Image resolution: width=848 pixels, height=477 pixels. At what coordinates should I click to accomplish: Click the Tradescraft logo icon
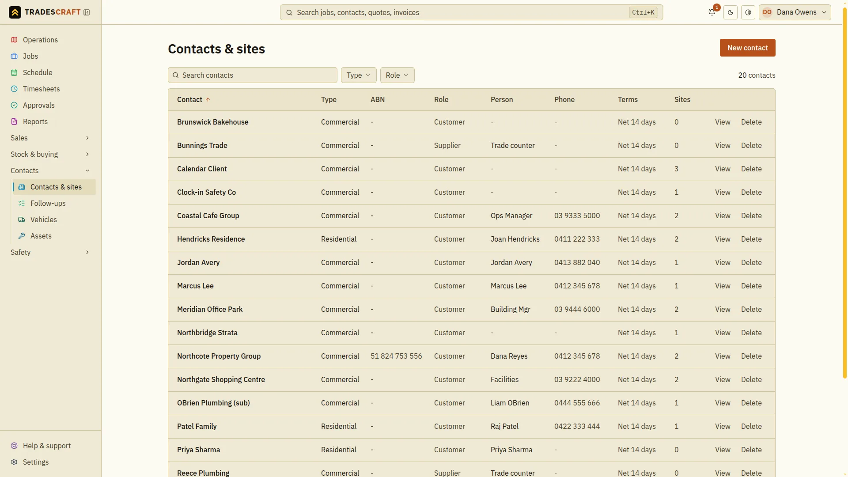pos(15,12)
